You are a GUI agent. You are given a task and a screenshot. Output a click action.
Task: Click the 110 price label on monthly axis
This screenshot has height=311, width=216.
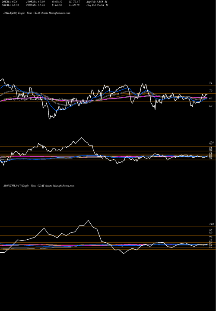pyautogui.click(x=211, y=224)
